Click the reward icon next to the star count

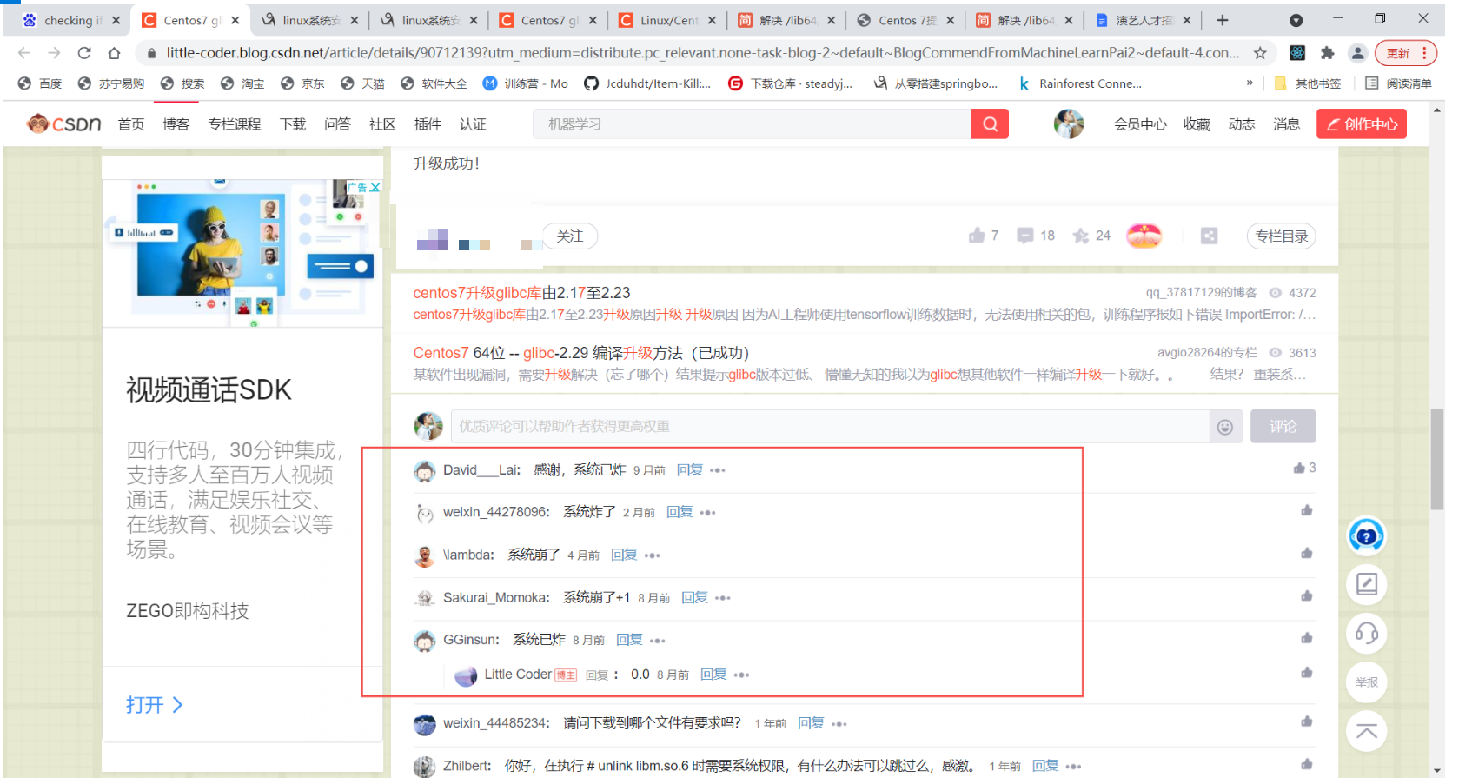coord(1144,236)
